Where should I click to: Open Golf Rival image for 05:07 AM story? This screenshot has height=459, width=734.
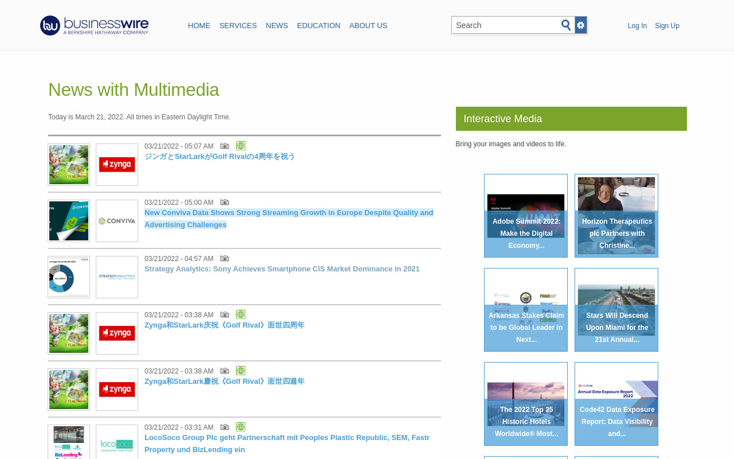tap(69, 165)
